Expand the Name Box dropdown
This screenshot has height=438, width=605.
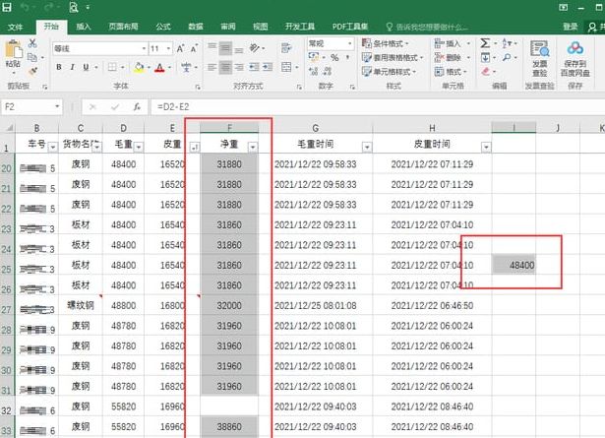(57, 107)
